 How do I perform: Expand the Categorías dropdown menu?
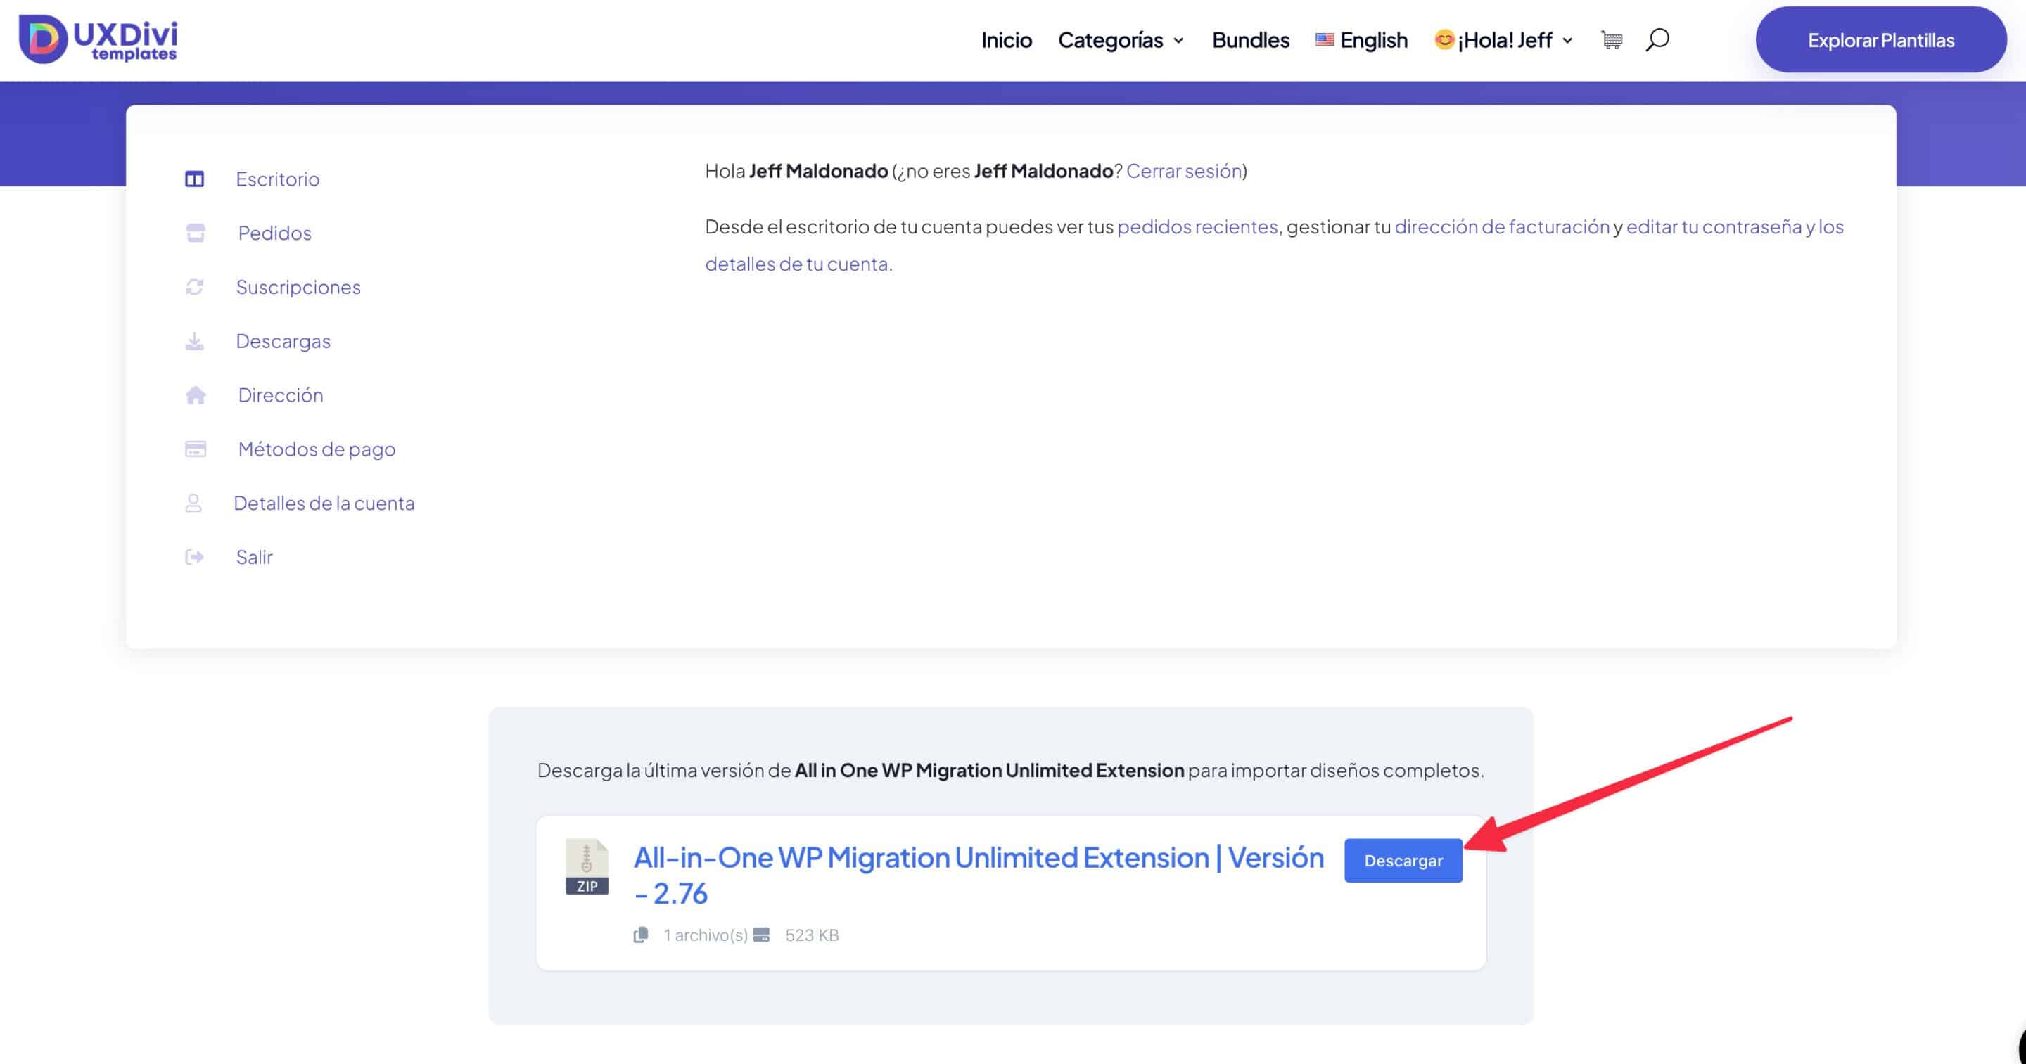(1120, 40)
